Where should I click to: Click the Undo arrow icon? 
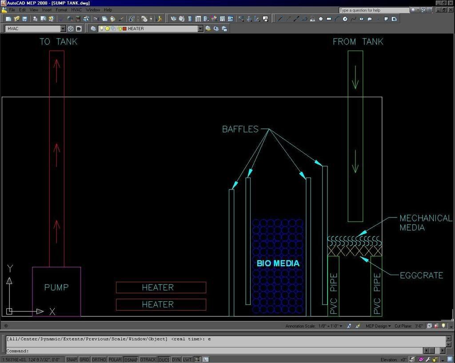132,19
